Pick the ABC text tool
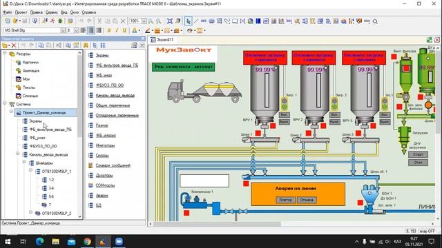Image resolution: width=442 pixels, height=248 pixels. [x=204, y=21]
